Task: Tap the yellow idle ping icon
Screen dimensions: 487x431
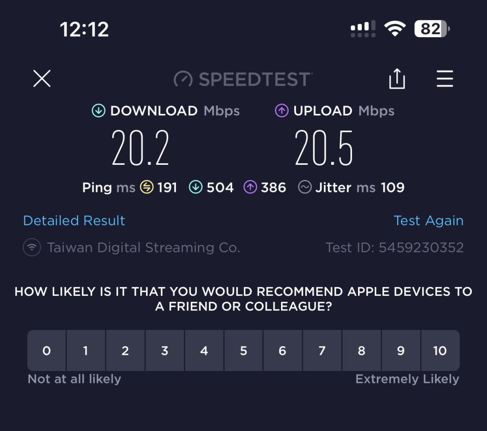Action: 146,187
